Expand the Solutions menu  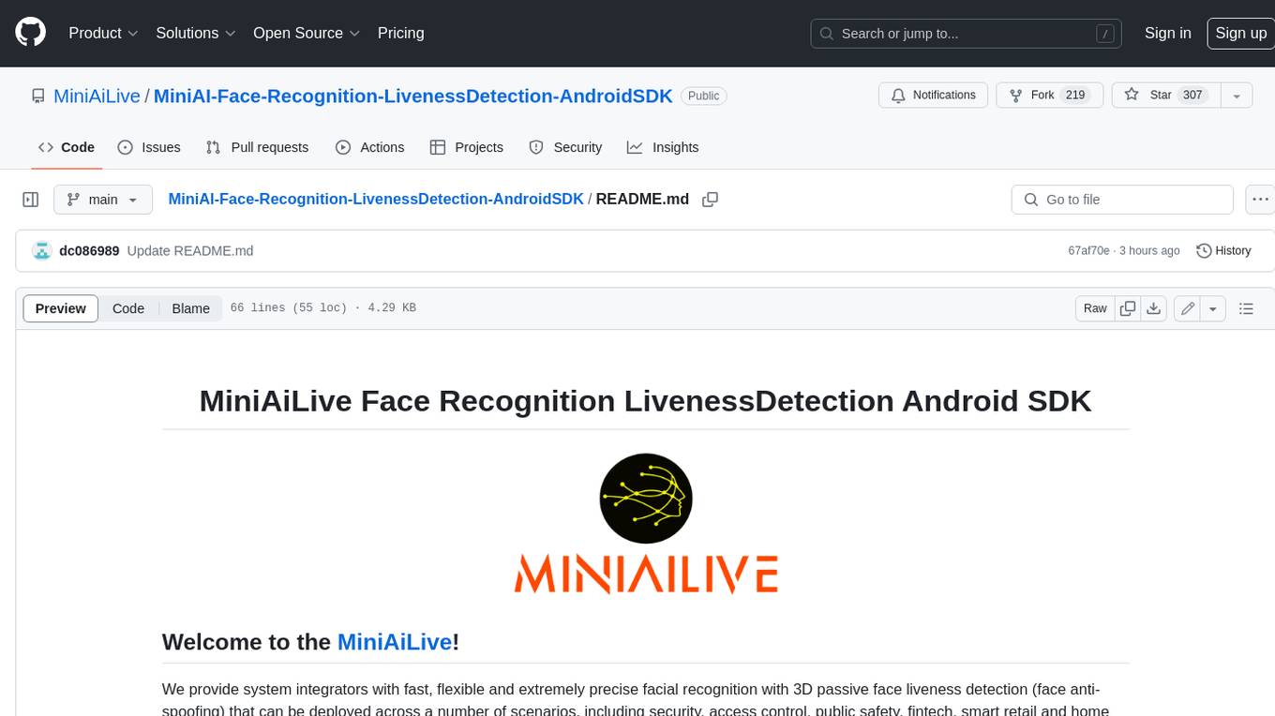[195, 33]
